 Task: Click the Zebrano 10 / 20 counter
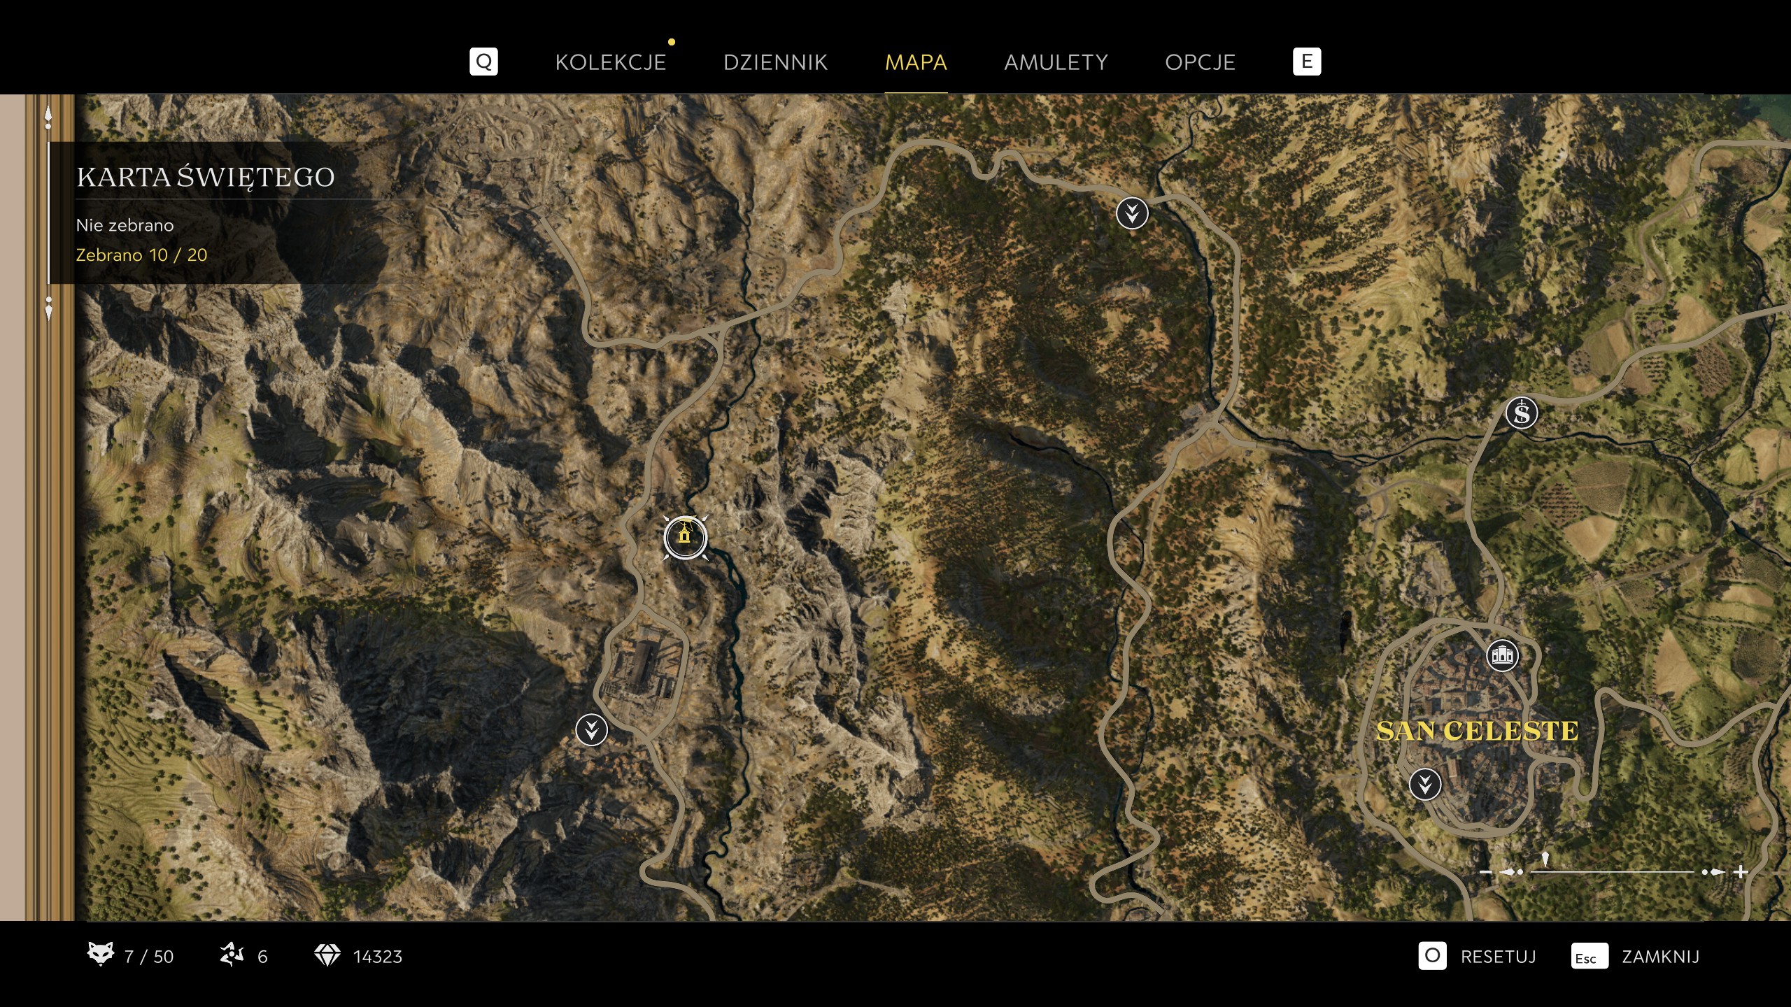tap(141, 255)
